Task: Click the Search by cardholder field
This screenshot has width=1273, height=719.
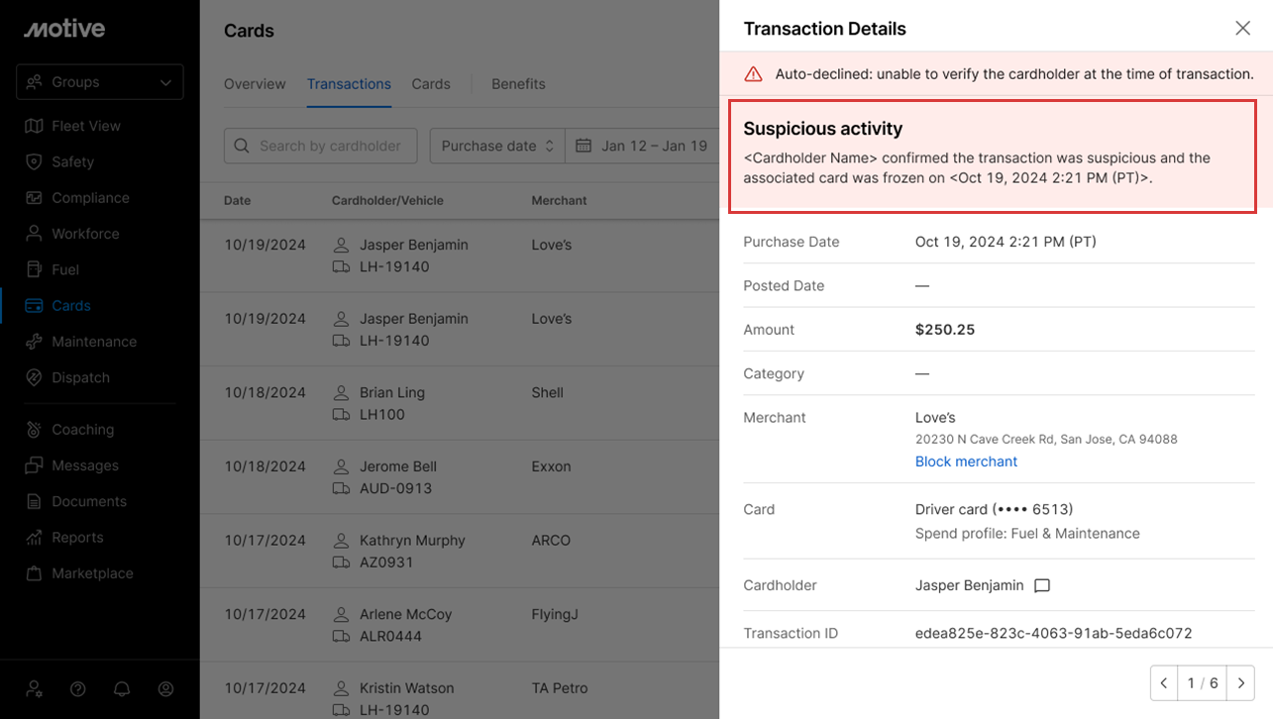Action: coord(321,146)
